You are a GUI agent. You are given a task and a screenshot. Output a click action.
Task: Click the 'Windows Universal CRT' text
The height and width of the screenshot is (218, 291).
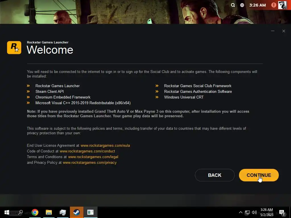pos(184,97)
